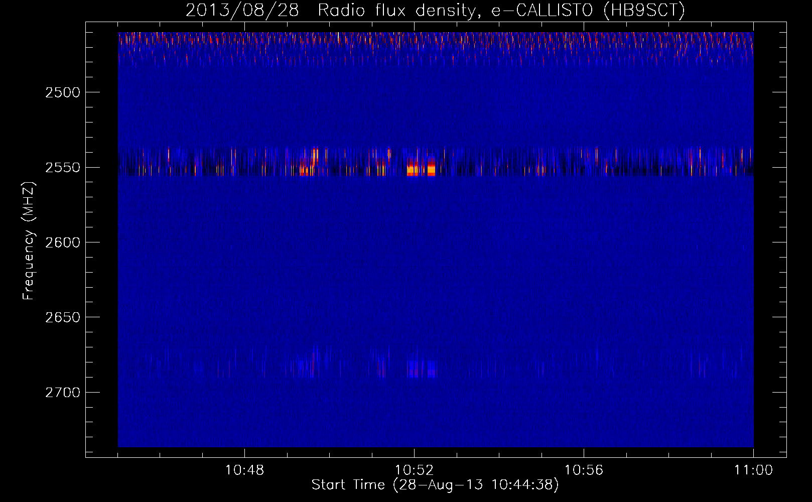Click the plot title '2013/08/28 Radio flux density'

330,11
